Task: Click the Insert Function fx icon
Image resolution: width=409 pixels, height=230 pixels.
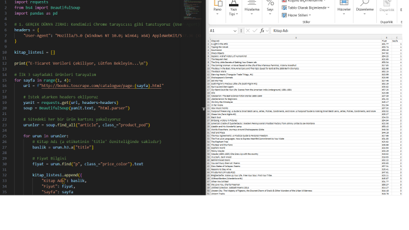Action: [262, 31]
